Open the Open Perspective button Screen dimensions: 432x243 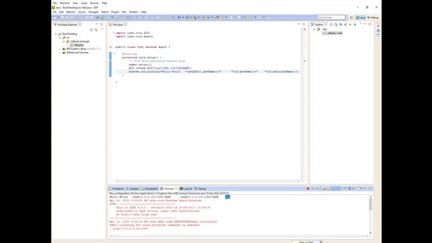351,18
